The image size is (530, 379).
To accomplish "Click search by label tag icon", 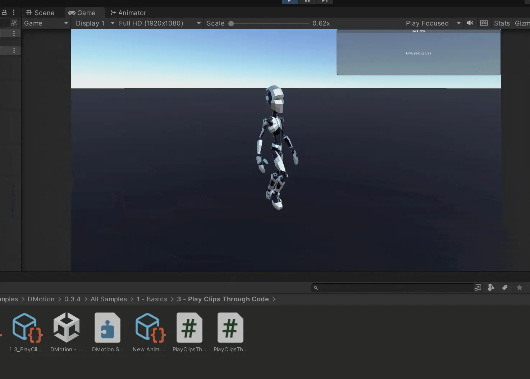I will [x=505, y=288].
